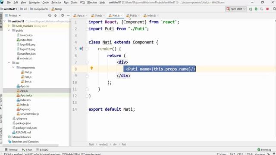Screen dimensions: 276x155
Task: Hide the Project panel with minus icon
Action: 68,15
